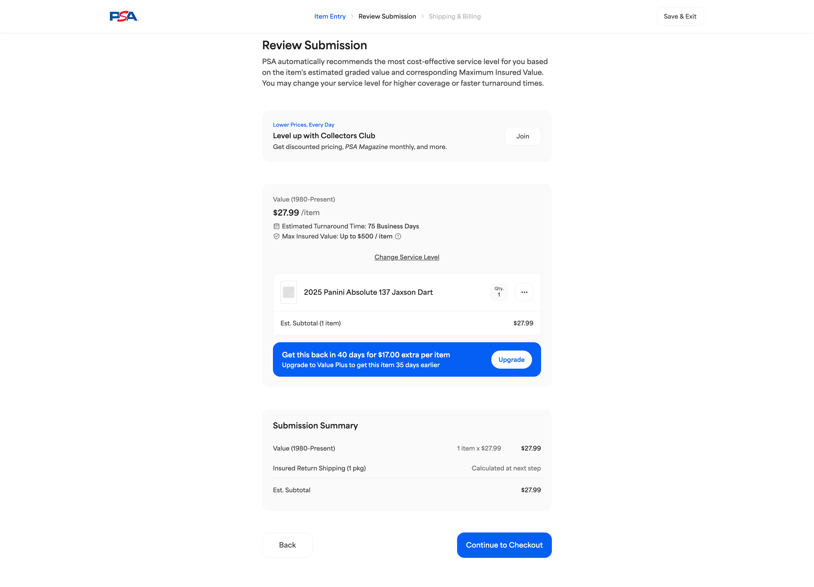The height and width of the screenshot is (587, 814).
Task: Open the Change Service Level options
Action: [407, 257]
